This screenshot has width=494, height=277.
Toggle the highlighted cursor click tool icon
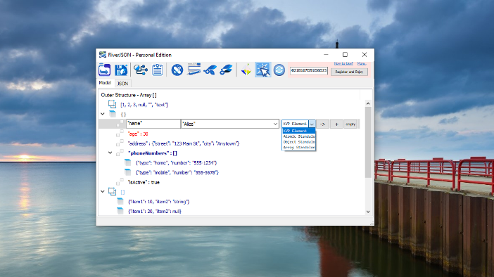(262, 70)
